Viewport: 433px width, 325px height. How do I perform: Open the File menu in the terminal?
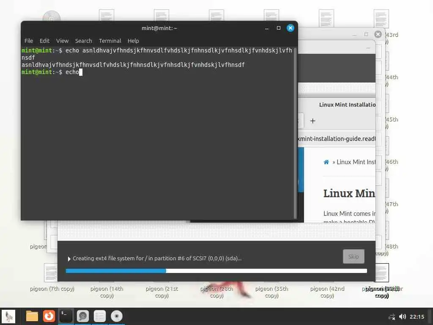[x=28, y=41]
